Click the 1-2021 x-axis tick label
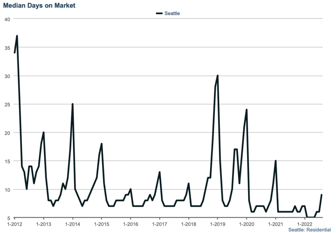This screenshot has height=233, width=336. coord(275,223)
